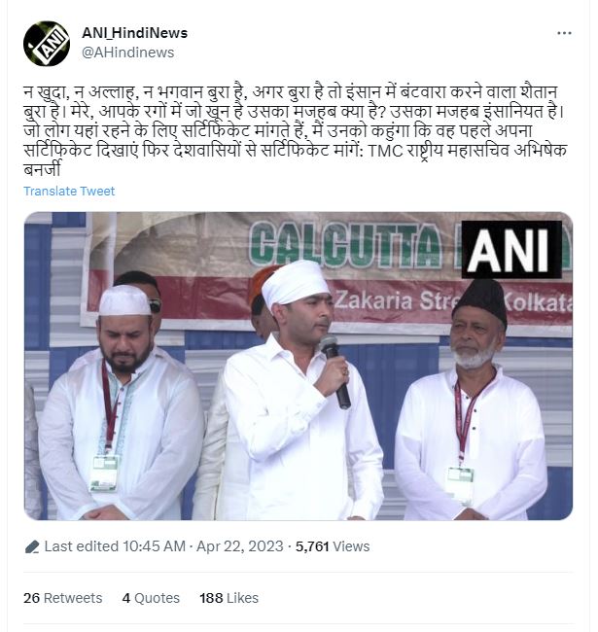Select the Hindi tweet text body

point(296,130)
